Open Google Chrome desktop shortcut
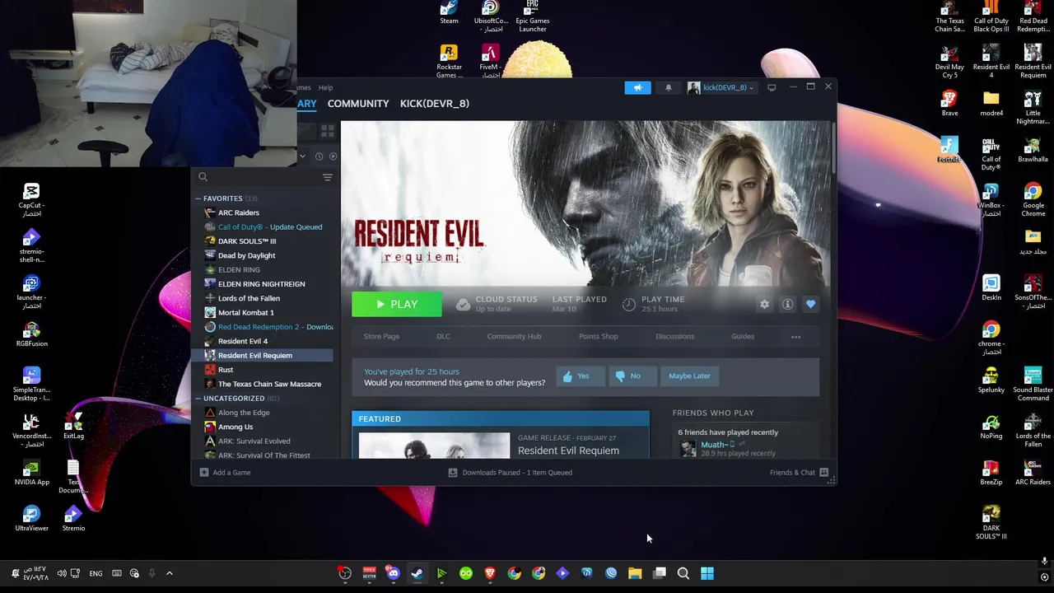1054x593 pixels. 1033,201
